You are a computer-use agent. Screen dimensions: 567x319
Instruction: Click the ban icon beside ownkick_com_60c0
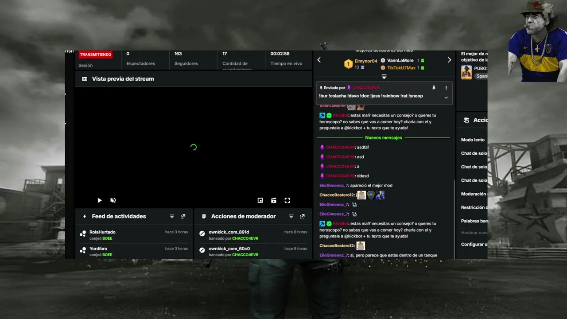click(x=202, y=250)
